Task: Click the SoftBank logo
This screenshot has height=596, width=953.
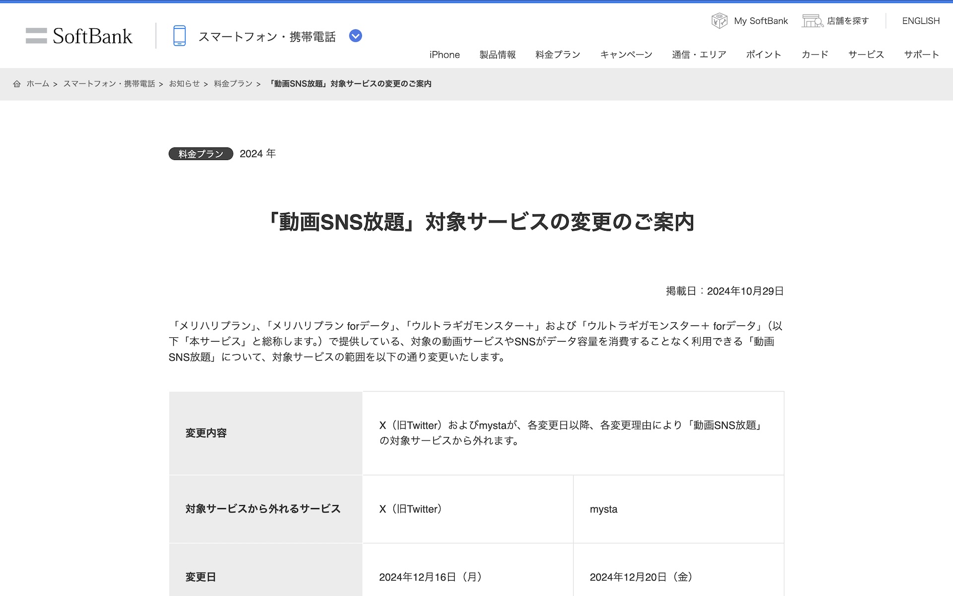Action: click(79, 36)
